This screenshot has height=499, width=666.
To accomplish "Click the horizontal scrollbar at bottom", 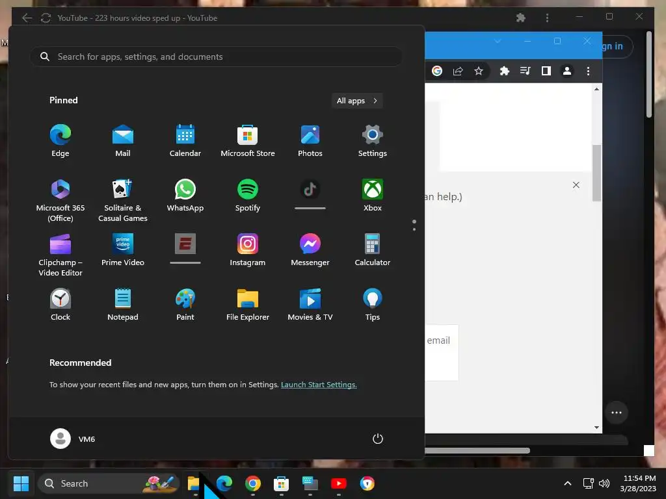I will click(477, 451).
